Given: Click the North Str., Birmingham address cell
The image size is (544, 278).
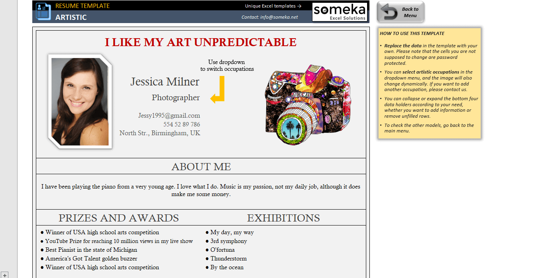Looking at the screenshot, I should click(160, 133).
